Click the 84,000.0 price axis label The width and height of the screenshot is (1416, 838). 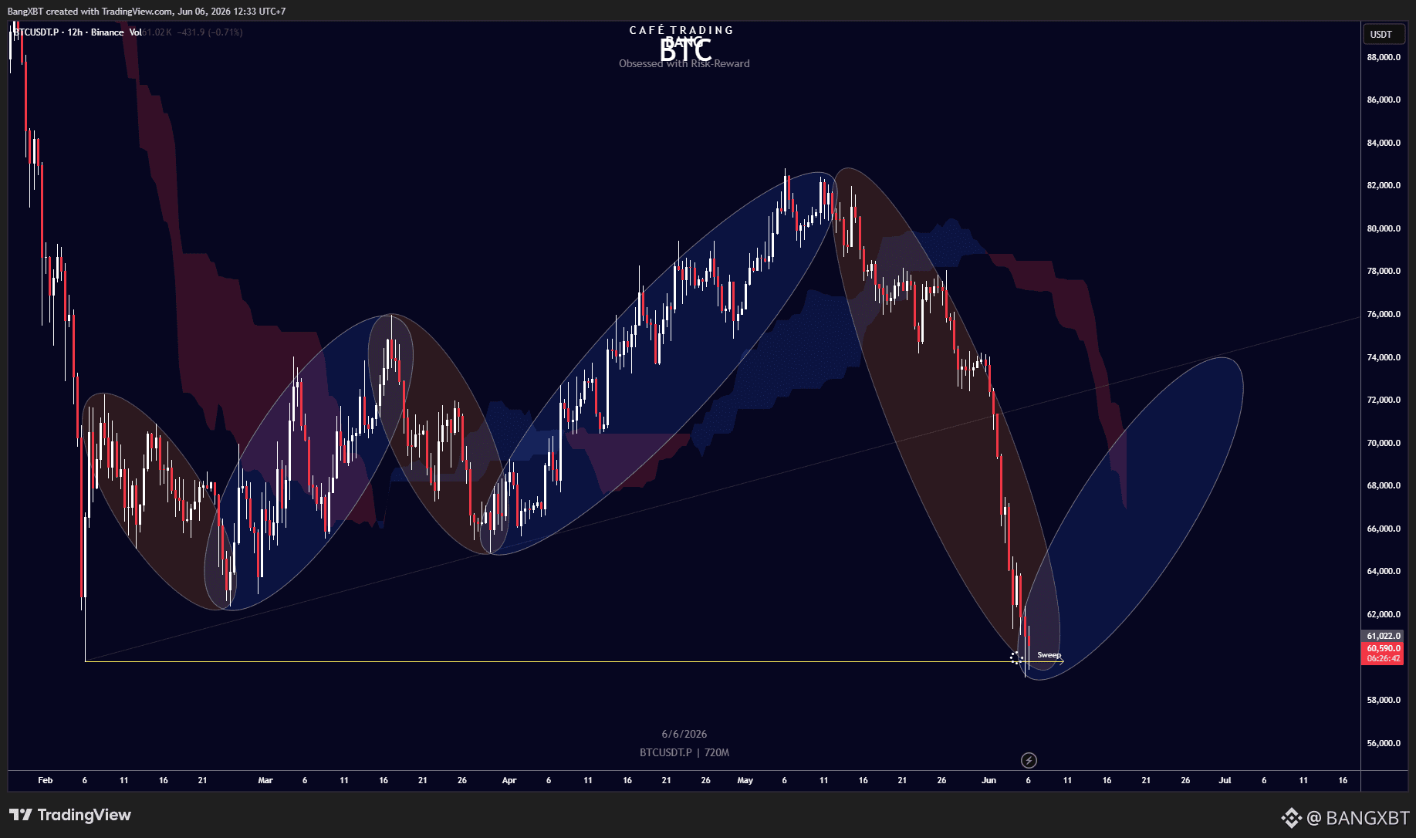point(1384,143)
